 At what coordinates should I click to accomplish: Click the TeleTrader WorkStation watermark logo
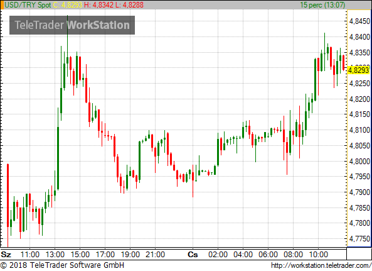click(72, 25)
